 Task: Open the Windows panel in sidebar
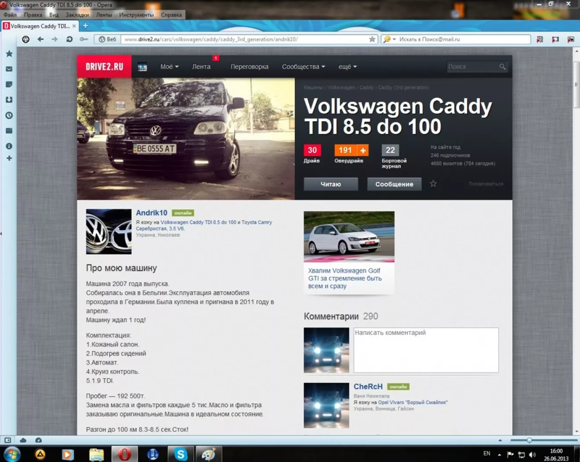(x=9, y=131)
